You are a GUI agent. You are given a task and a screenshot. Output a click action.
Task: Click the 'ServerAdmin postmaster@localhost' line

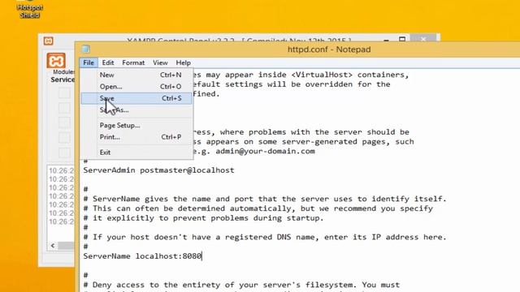[159, 170]
